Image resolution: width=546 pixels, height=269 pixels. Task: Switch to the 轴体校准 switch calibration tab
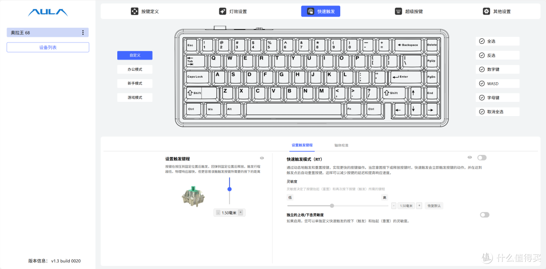pos(341,145)
